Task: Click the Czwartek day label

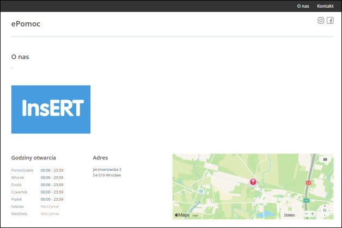Action: (x=19, y=192)
